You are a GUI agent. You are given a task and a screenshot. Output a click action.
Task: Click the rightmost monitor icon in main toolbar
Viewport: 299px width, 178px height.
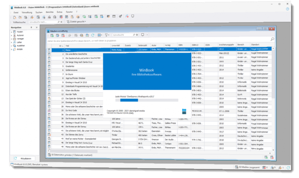[x=133, y=16]
